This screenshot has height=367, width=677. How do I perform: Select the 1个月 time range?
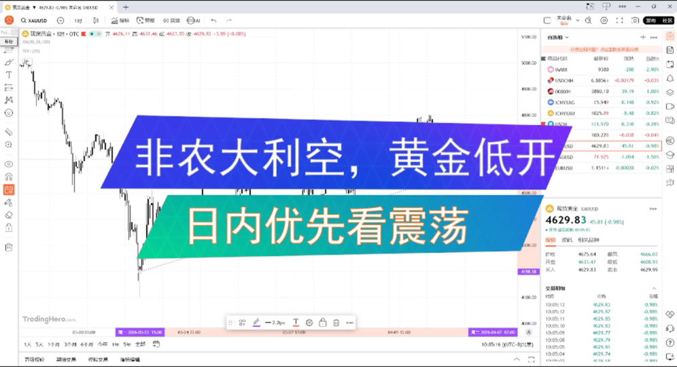click(x=54, y=345)
